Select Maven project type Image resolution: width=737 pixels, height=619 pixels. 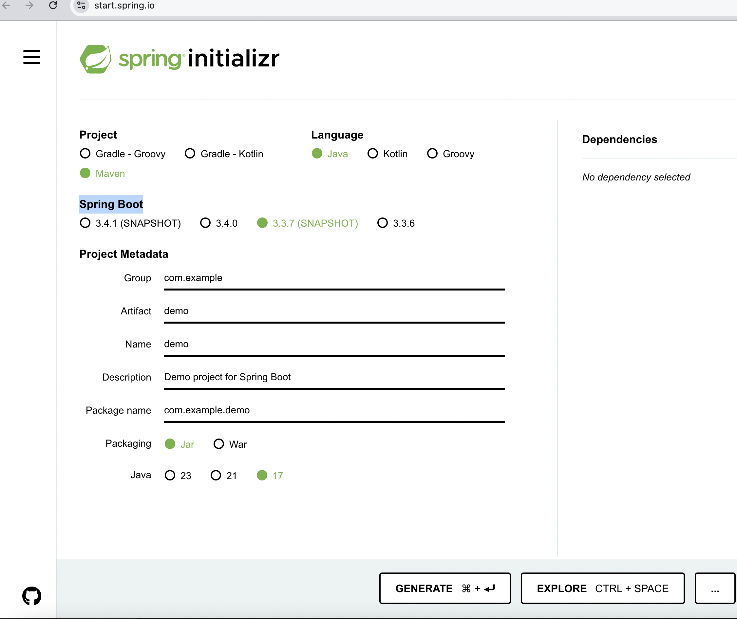103,173
